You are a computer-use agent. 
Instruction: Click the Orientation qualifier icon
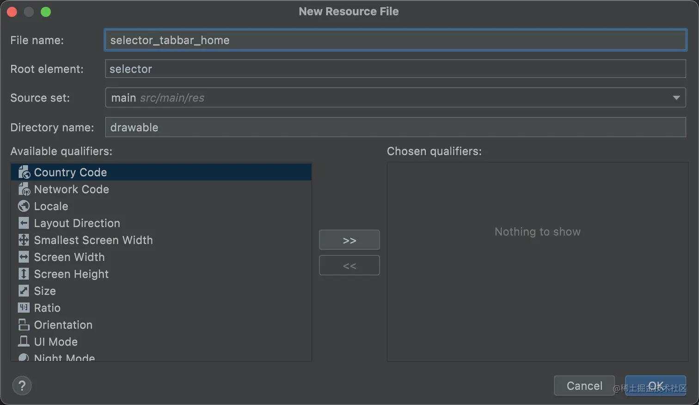(24, 325)
